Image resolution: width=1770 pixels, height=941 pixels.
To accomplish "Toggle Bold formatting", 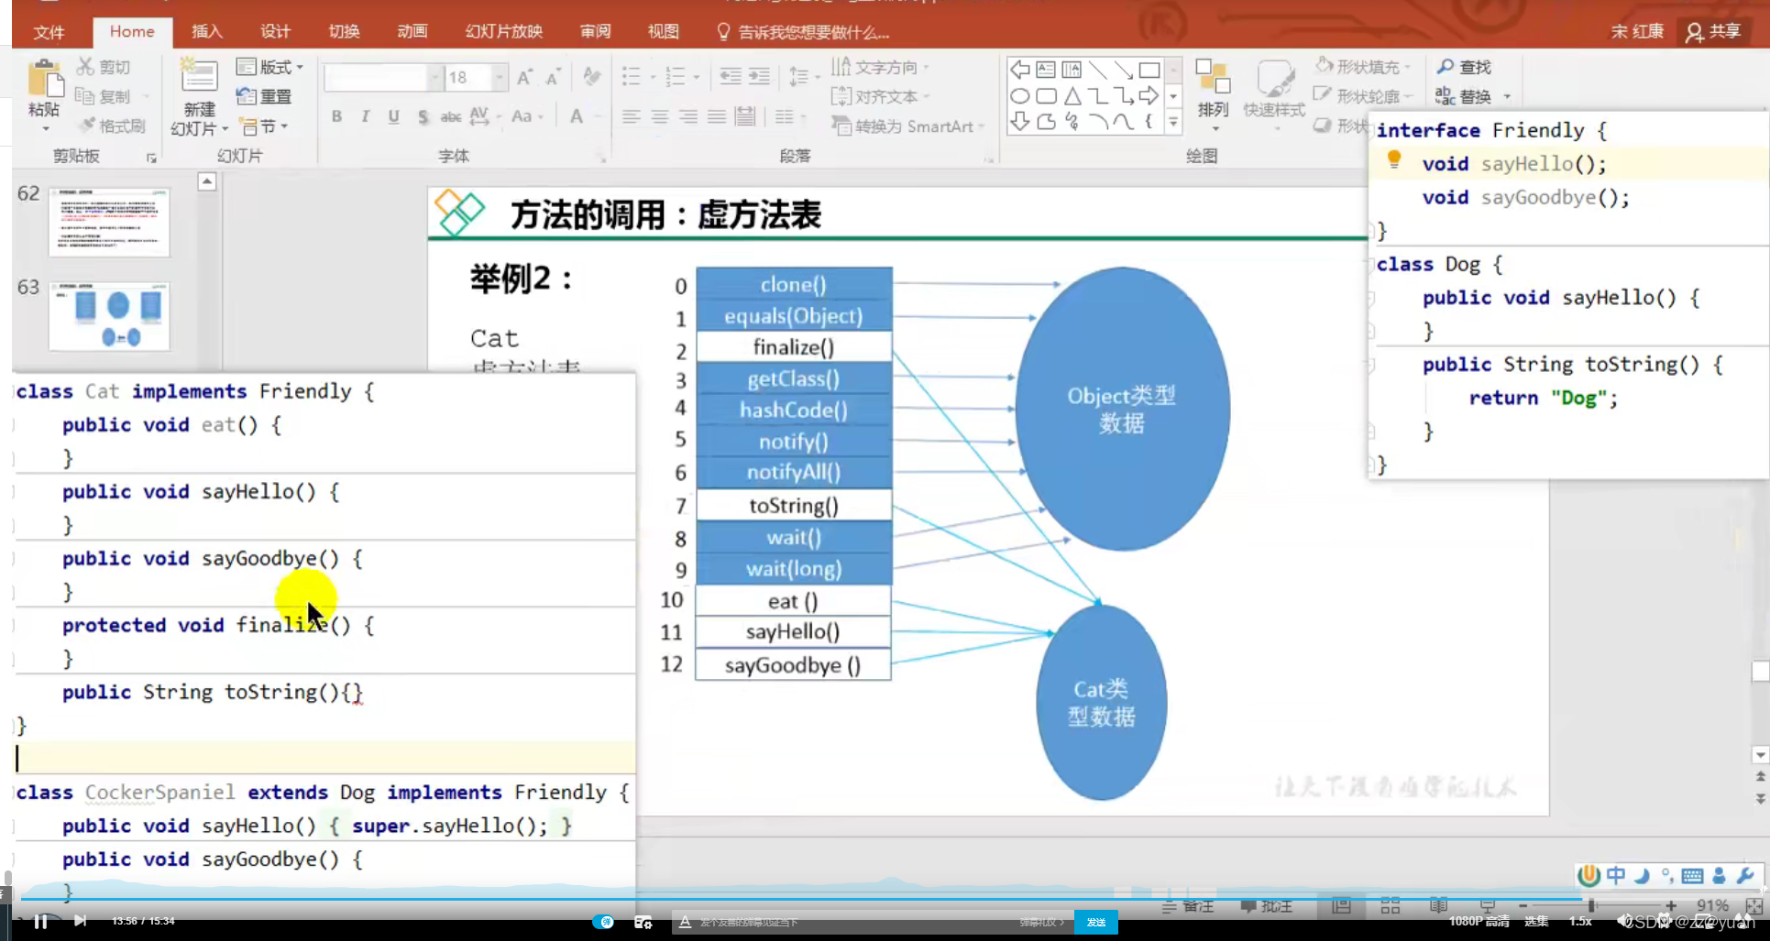I will pyautogui.click(x=336, y=116).
